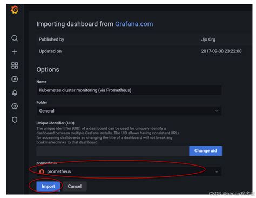Click the empty UID input field

(x=113, y=151)
